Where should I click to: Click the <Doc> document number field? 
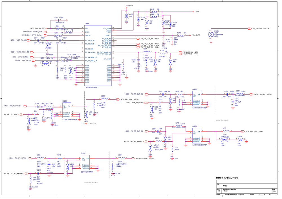pyautogui.click(x=226, y=191)
